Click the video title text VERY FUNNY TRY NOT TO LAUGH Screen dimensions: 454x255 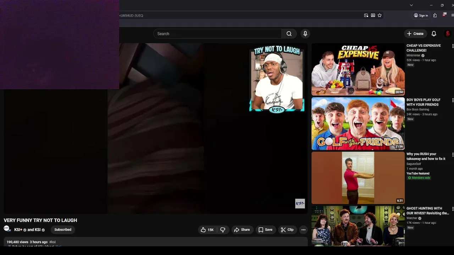click(x=40, y=220)
